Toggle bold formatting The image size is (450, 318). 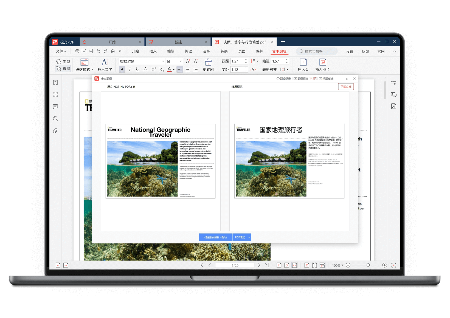pos(122,70)
